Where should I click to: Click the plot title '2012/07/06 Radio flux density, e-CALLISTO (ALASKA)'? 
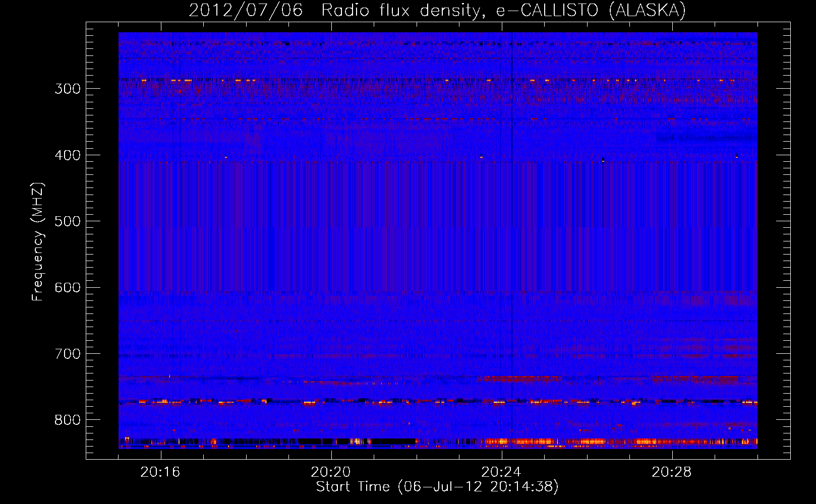(x=437, y=10)
